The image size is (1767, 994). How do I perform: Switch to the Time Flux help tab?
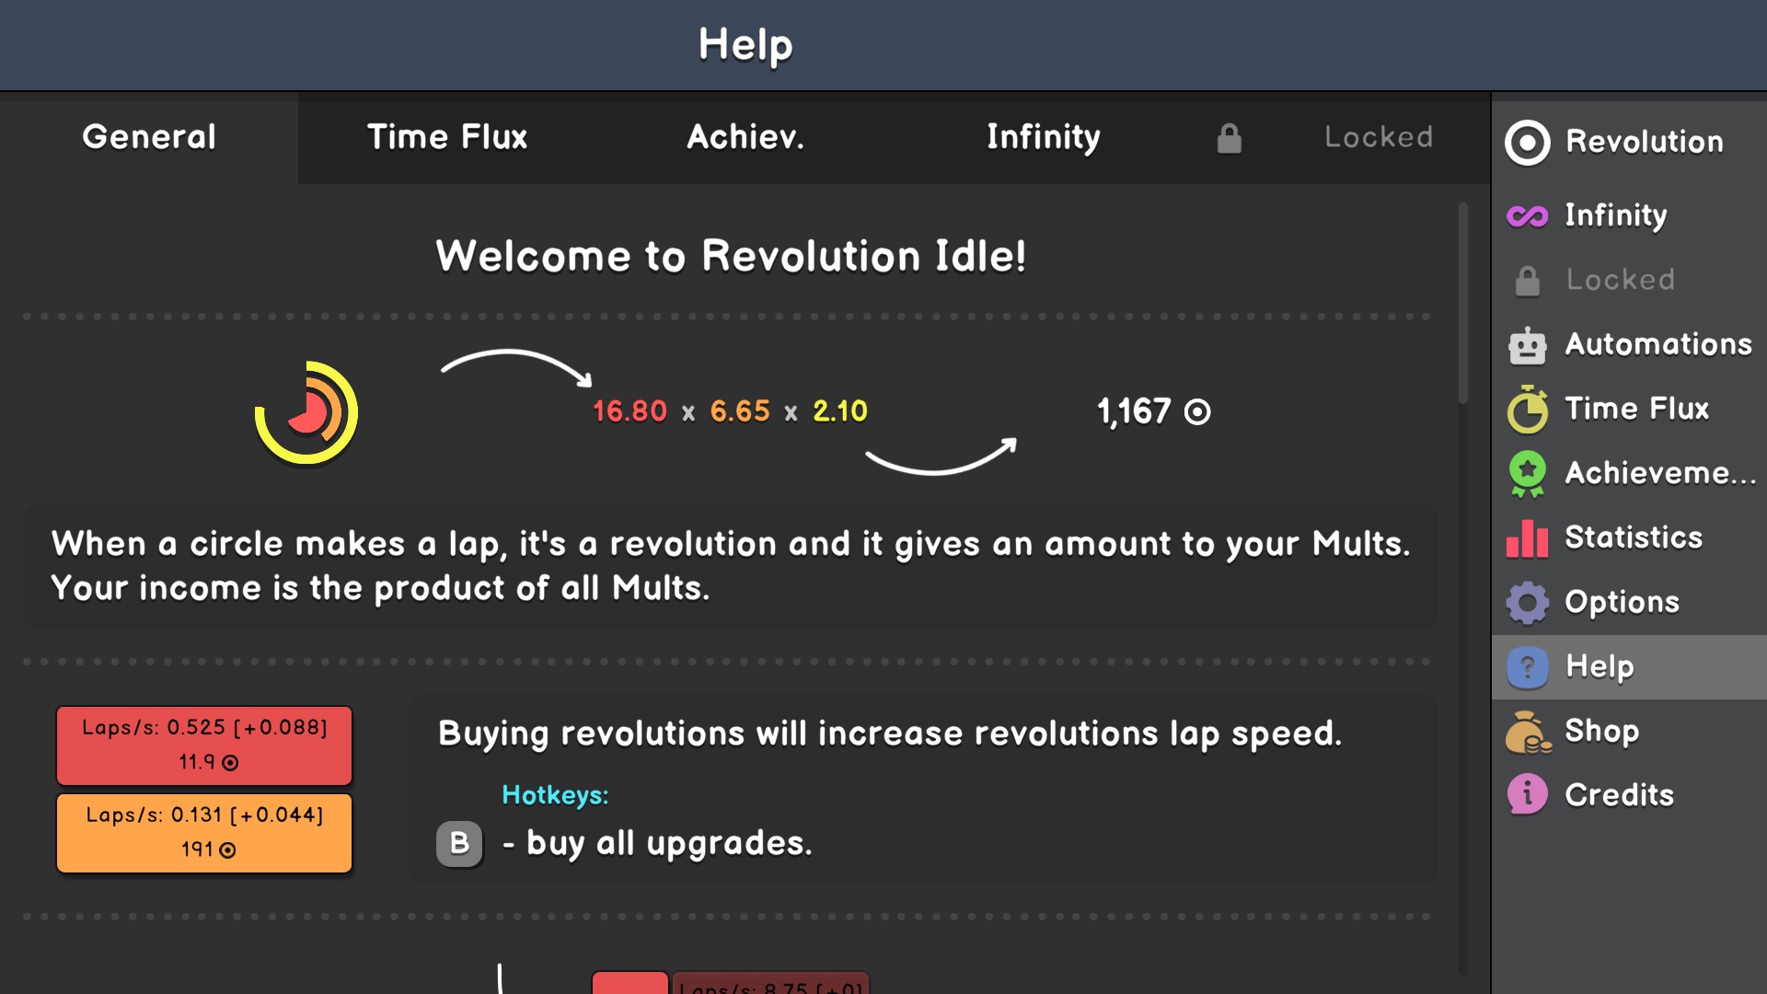[447, 138]
